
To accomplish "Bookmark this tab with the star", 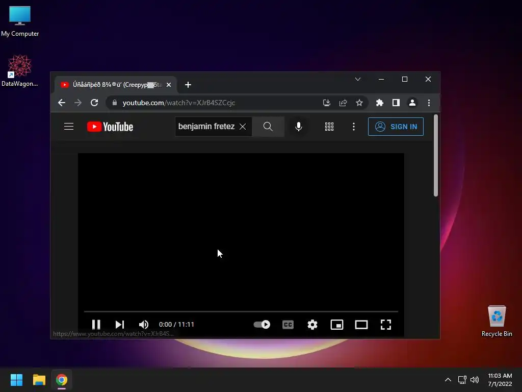I will [359, 103].
